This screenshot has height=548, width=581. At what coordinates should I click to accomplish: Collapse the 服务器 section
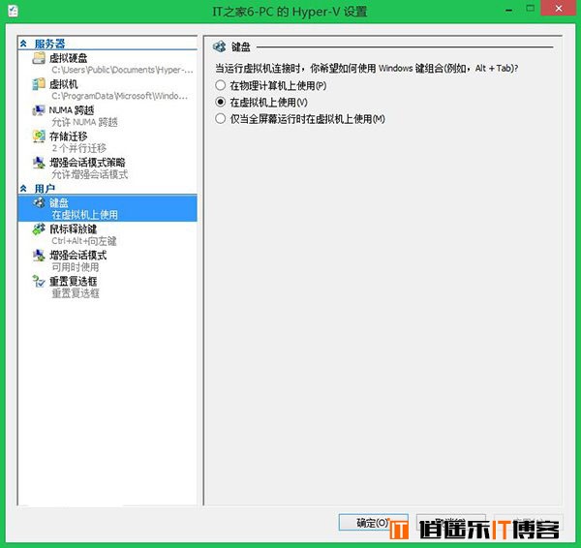tap(23, 44)
